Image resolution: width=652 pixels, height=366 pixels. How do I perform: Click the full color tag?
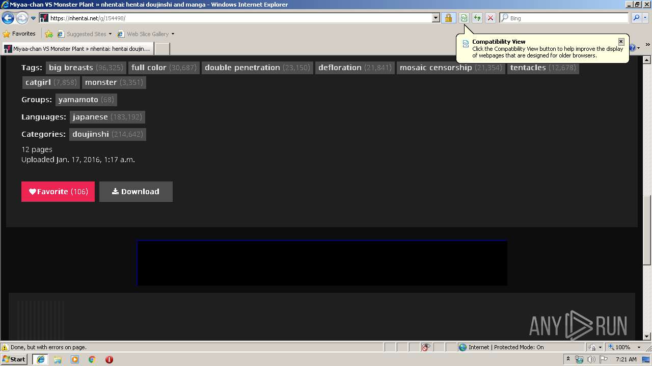(x=164, y=68)
